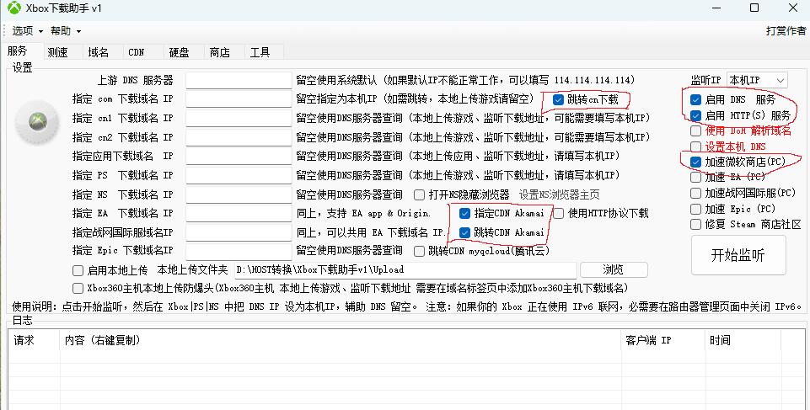Click 打赏作者 link
810x410 pixels.
786,31
